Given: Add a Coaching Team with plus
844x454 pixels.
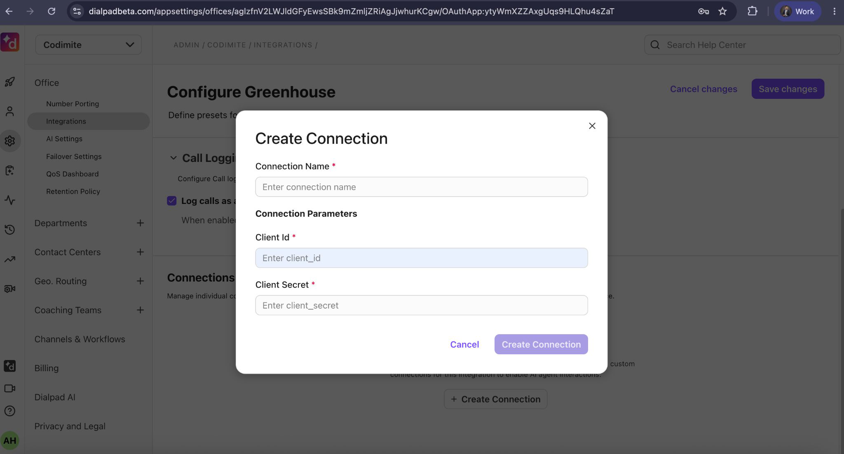Looking at the screenshot, I should click(x=140, y=310).
